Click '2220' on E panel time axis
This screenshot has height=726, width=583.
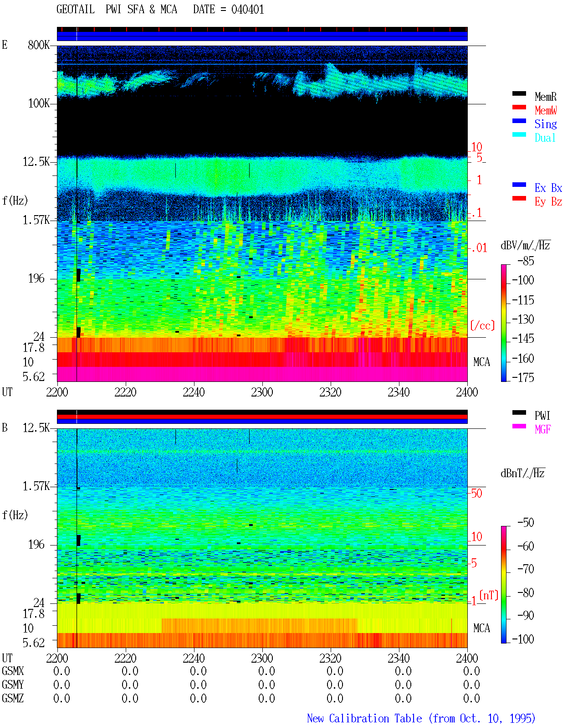[125, 392]
